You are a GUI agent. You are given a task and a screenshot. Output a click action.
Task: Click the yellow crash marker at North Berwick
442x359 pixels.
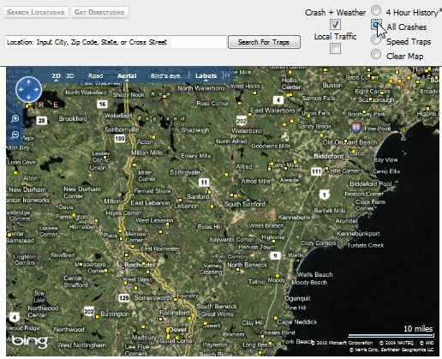coord(237,269)
